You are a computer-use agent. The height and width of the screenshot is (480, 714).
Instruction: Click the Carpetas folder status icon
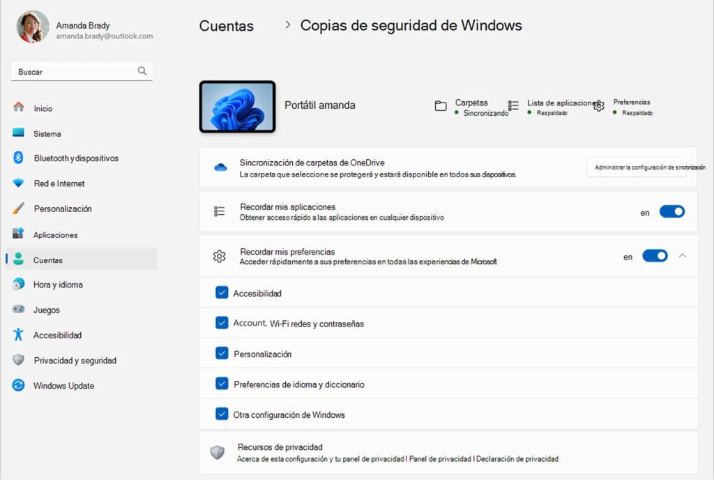[x=441, y=106]
